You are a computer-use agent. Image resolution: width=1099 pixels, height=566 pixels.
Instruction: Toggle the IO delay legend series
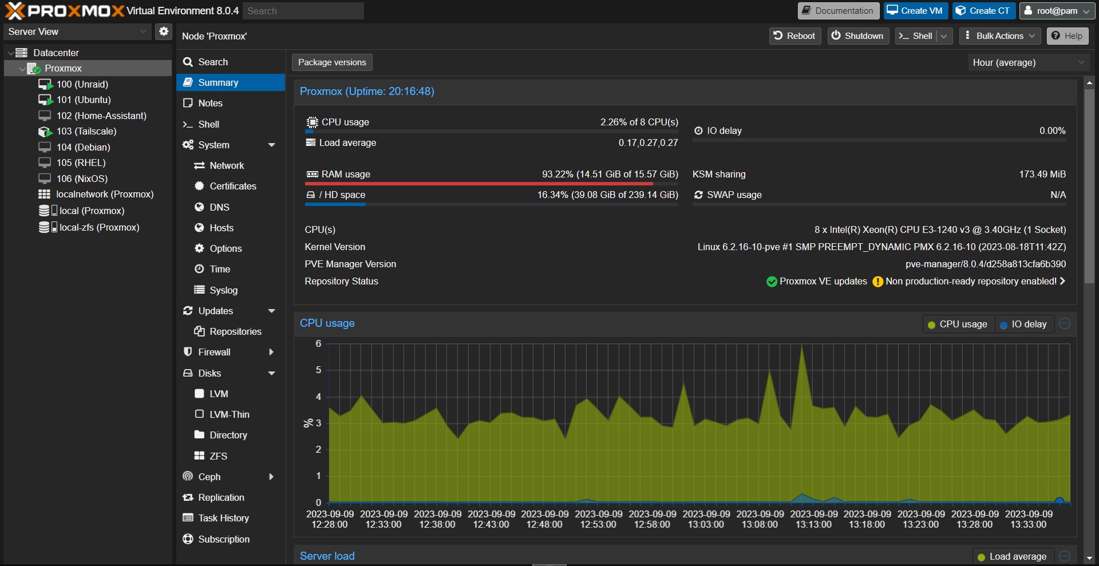pos(1023,324)
